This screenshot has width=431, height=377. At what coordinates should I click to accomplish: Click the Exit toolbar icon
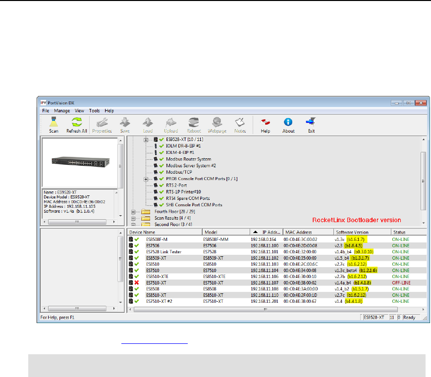(311, 125)
